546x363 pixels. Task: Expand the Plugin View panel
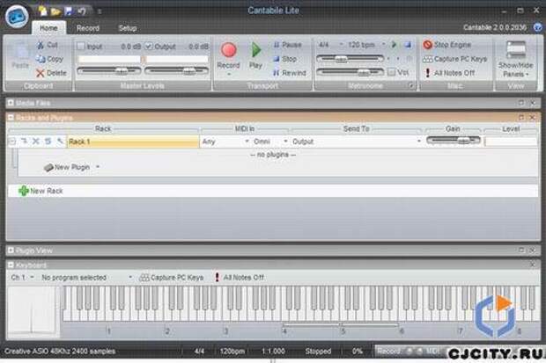click(11, 250)
